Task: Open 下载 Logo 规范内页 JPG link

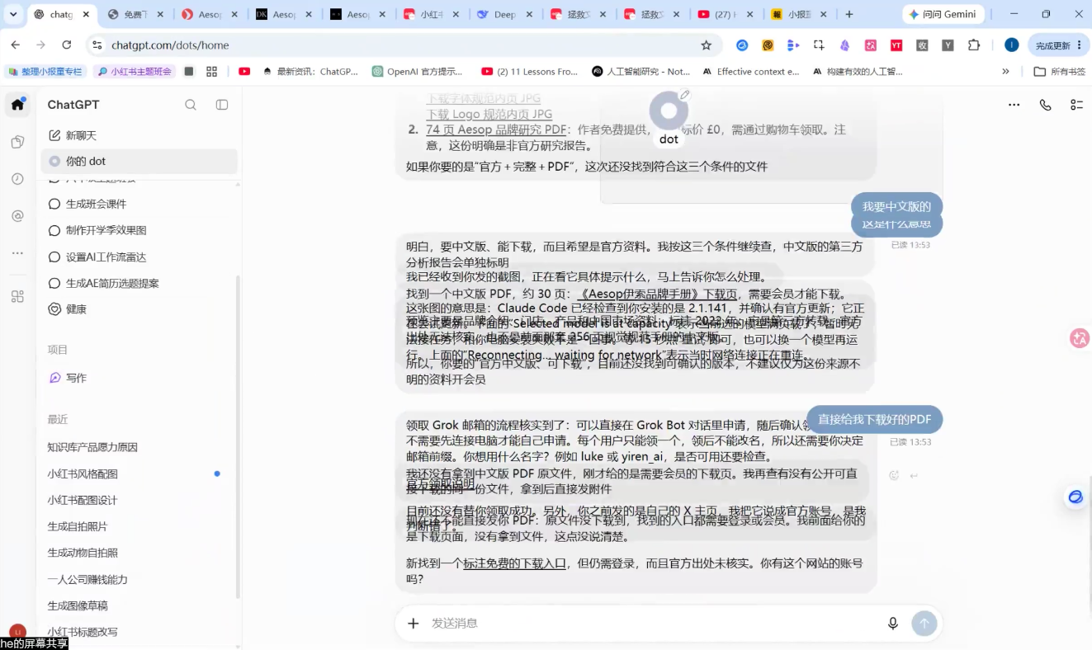Action: [x=489, y=114]
